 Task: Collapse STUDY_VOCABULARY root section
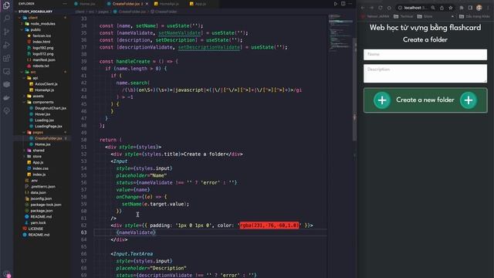36,12
